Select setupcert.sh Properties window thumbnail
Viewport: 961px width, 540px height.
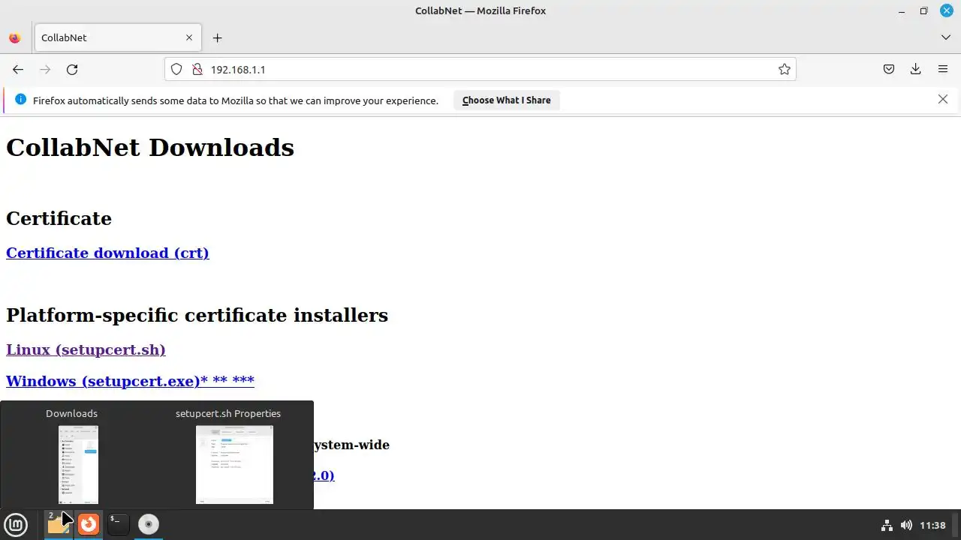pos(234,464)
